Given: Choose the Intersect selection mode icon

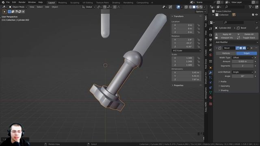Looking at the screenshot, I should click(23, 12).
